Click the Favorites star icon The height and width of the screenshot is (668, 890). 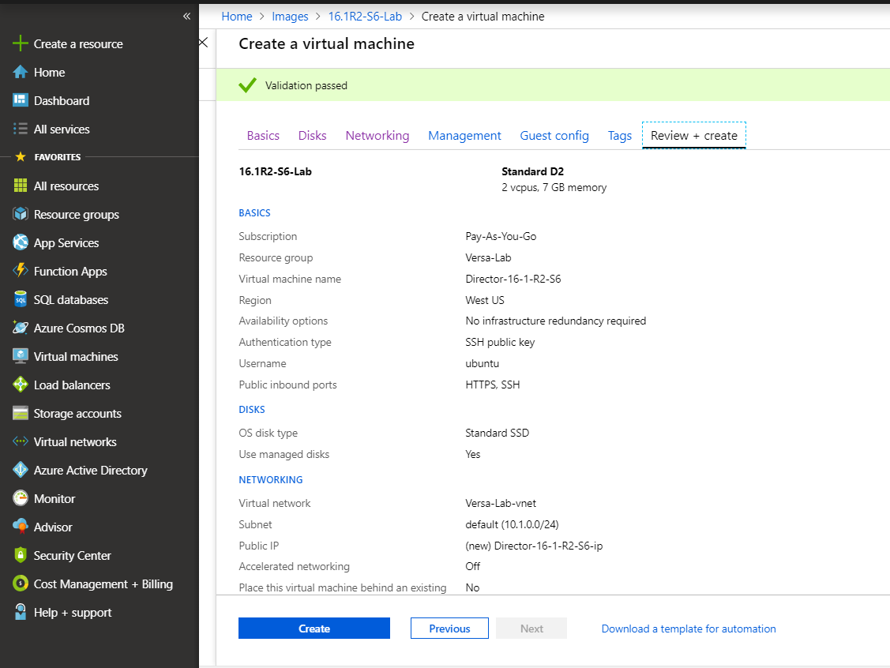21,156
